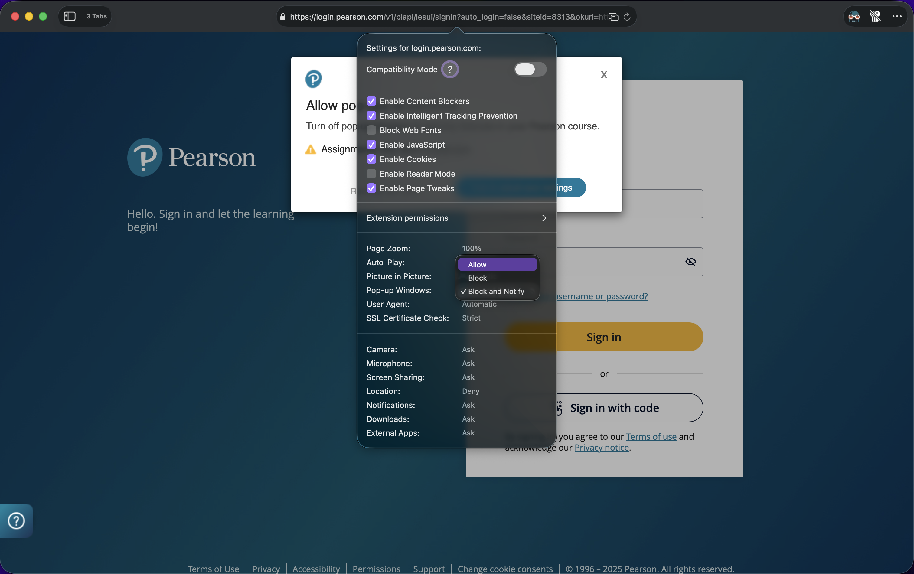Open the Privacy notice link
This screenshot has height=574, width=914.
(601, 448)
